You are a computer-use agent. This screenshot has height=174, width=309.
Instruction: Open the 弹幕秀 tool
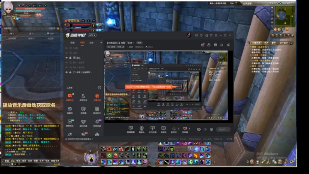click(70, 110)
